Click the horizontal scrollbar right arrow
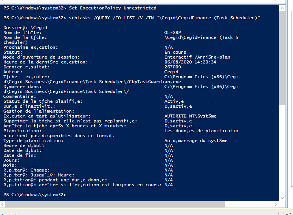This screenshot has height=215, width=293. [275, 204]
